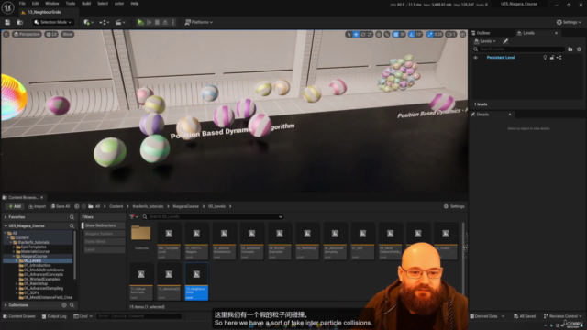The width and height of the screenshot is (587, 330).
Task: Click the green Play in editor button
Action: 140,22
